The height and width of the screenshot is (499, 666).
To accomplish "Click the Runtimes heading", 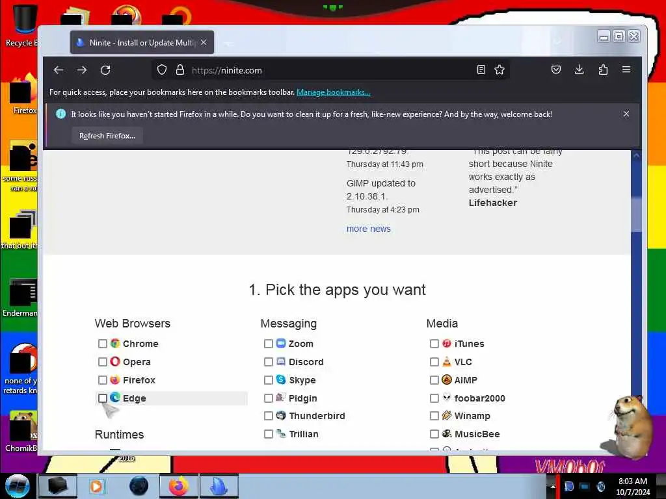I will [120, 435].
